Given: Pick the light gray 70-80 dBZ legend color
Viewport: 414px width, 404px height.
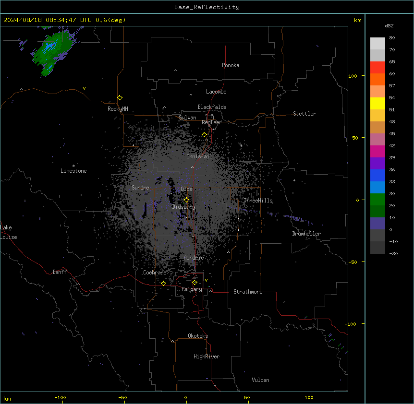Looking at the screenshot, I should pyautogui.click(x=377, y=44).
